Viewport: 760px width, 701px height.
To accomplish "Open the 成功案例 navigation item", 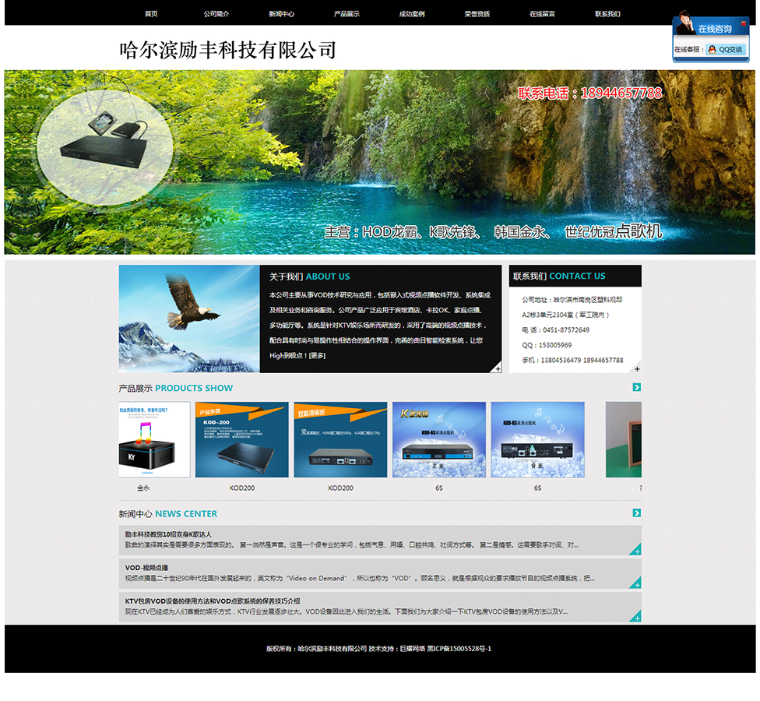I will [412, 14].
